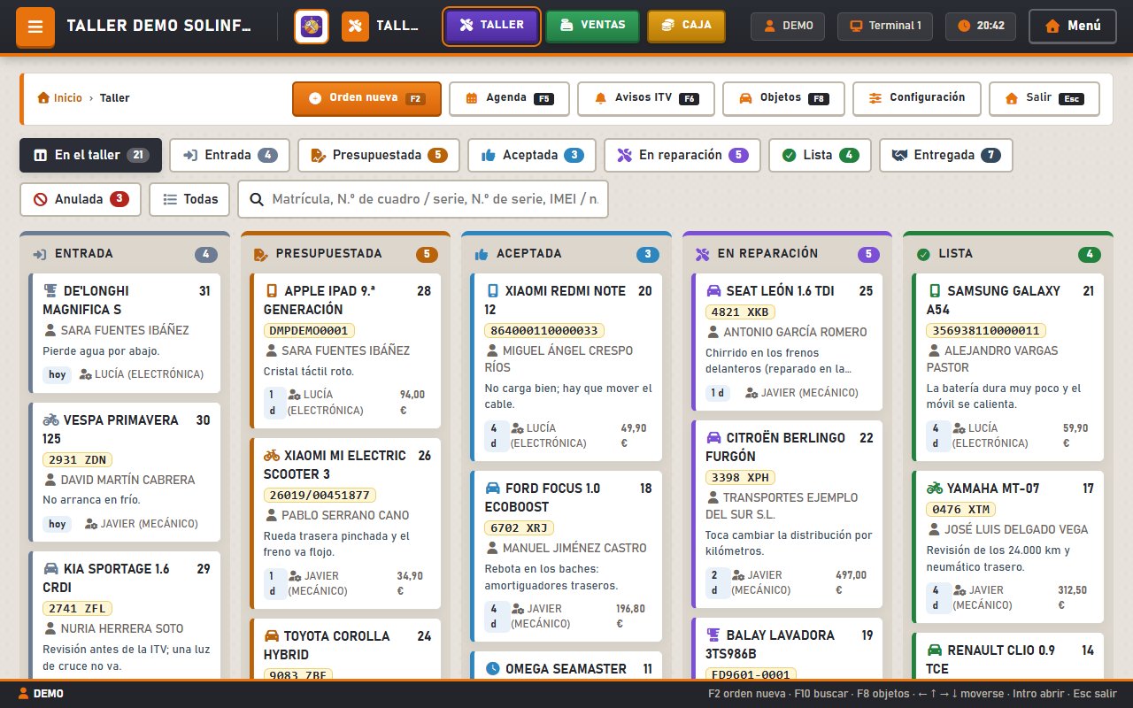Click the round company logo icon
Image resolution: width=1133 pixels, height=708 pixels.
(312, 27)
